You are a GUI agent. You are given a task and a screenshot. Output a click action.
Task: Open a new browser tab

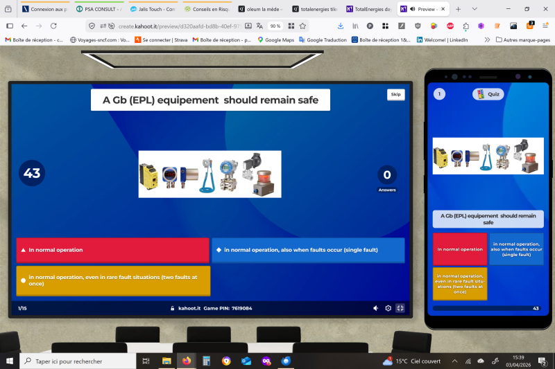[x=458, y=9]
